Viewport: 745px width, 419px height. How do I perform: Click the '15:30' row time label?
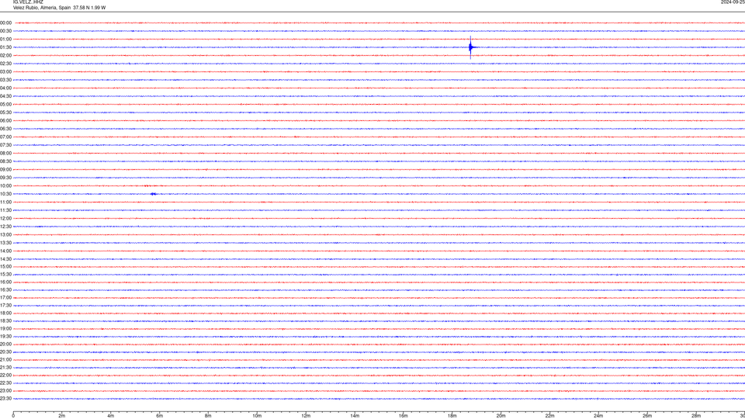coord(5,275)
